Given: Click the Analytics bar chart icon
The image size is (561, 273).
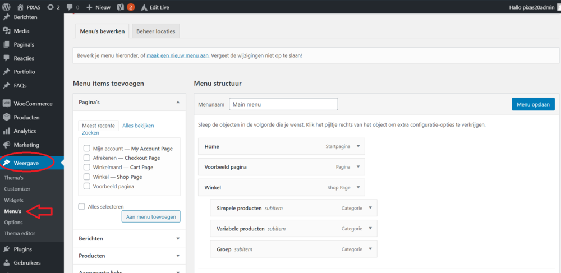Looking at the screenshot, I should pos(6,131).
